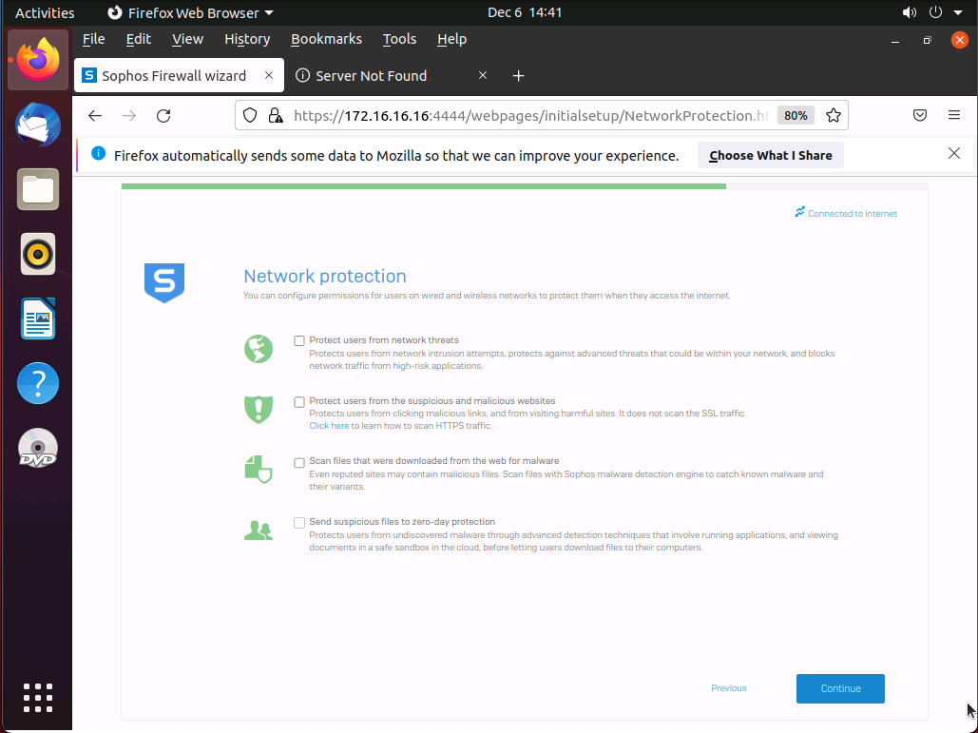Click the Sophos shield logo
The height and width of the screenshot is (733, 978).
163,283
